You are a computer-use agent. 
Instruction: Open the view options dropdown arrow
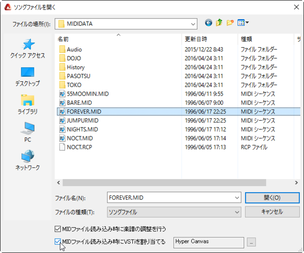point(247,23)
